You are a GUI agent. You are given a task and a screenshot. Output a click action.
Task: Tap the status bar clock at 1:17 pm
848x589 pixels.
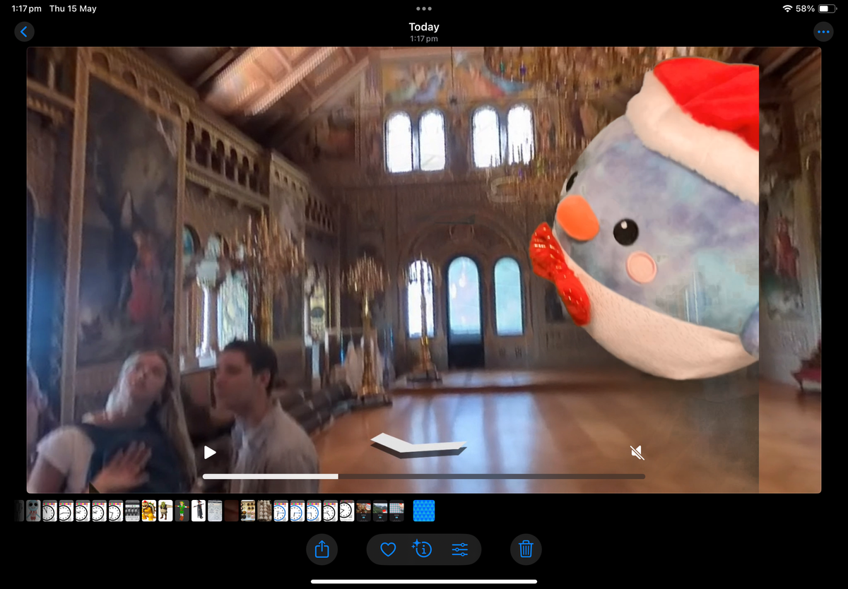tap(26, 8)
